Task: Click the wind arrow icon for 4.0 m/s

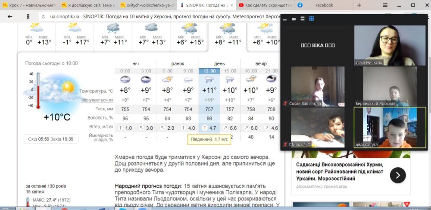Action: tap(183, 128)
